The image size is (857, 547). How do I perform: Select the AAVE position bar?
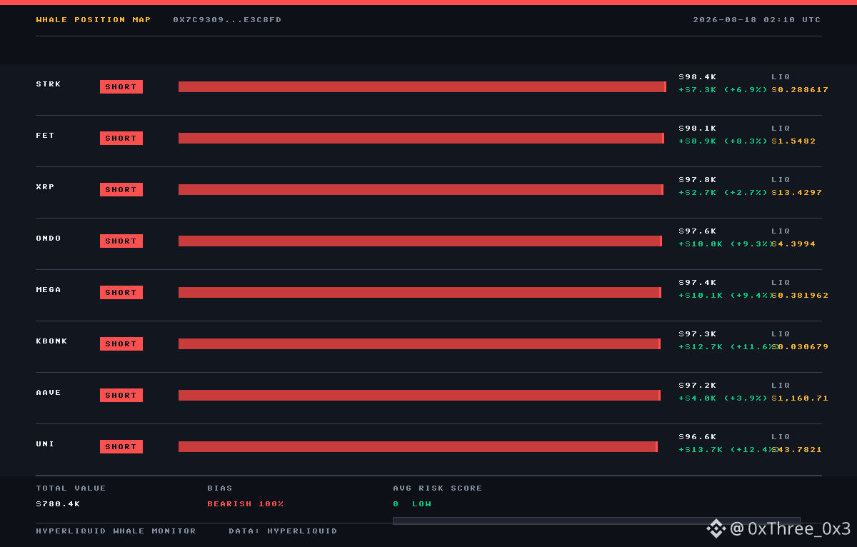point(419,396)
